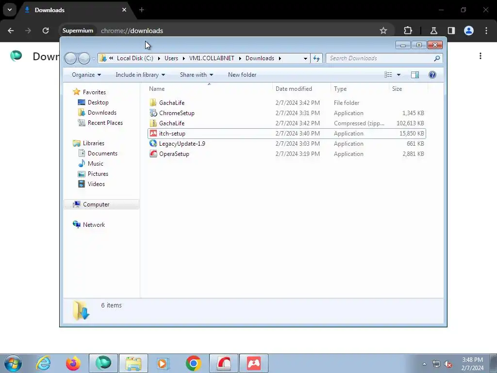Open the network tray icon

tap(436, 364)
